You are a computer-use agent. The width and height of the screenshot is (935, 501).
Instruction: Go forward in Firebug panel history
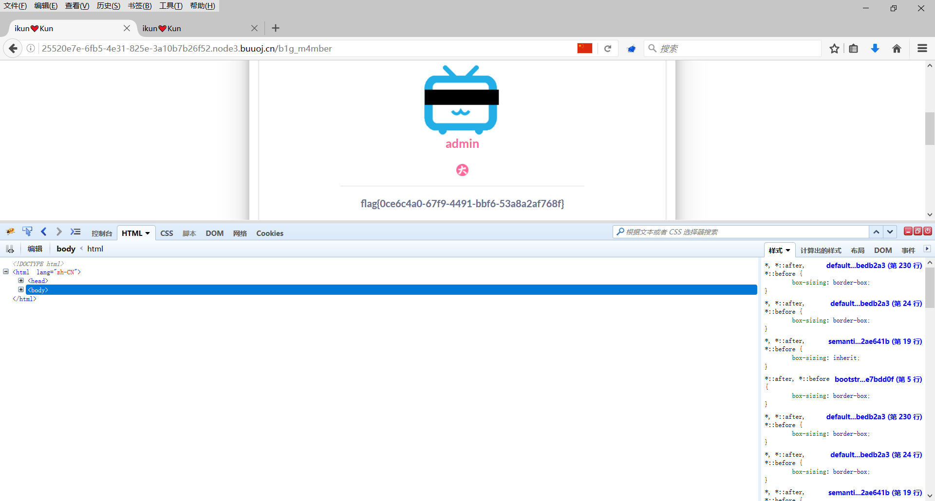pyautogui.click(x=59, y=232)
